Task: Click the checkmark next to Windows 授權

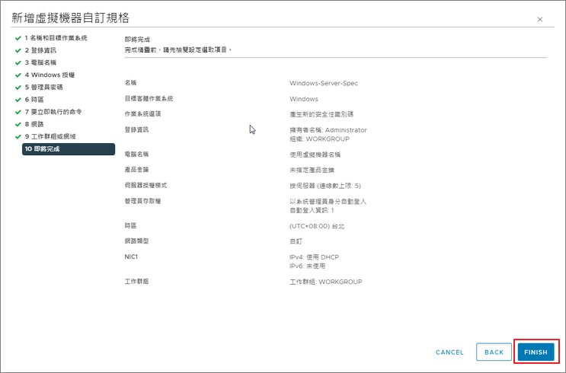Action: 18,75
